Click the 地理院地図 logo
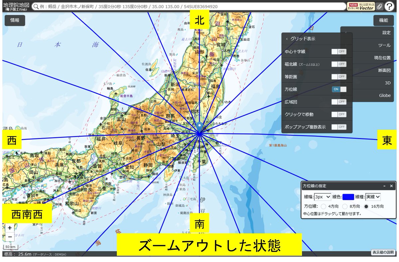Screen dimensions: 399x262 [16, 7]
